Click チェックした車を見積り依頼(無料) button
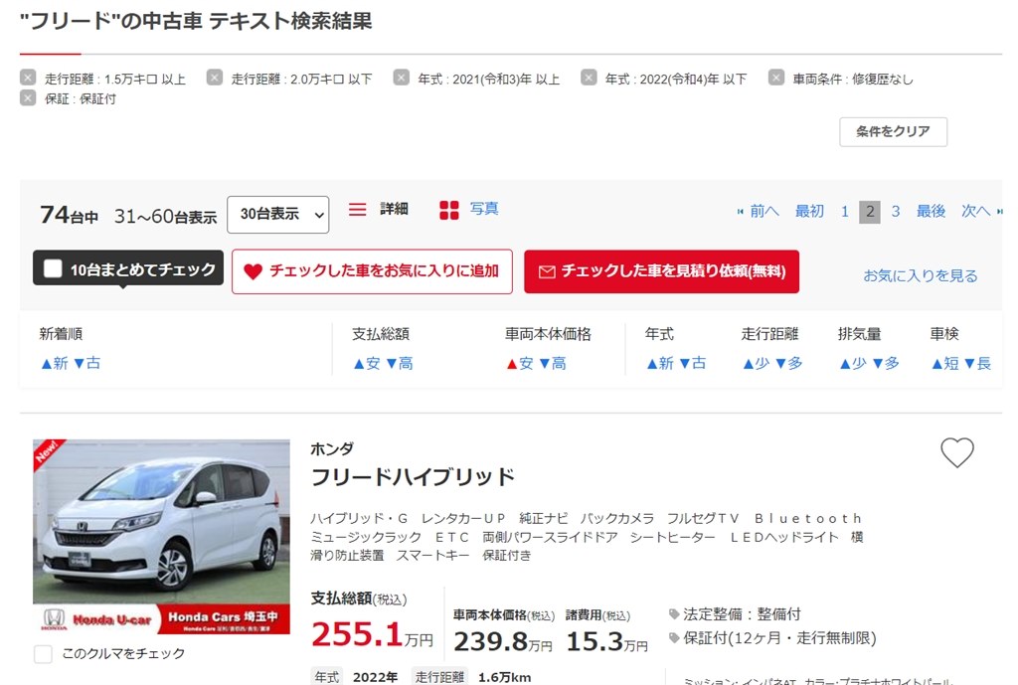Screen dimensions: 1018x685 coord(661,271)
